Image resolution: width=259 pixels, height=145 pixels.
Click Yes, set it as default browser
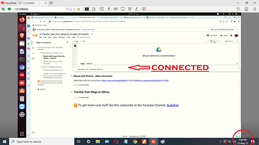point(222,30)
